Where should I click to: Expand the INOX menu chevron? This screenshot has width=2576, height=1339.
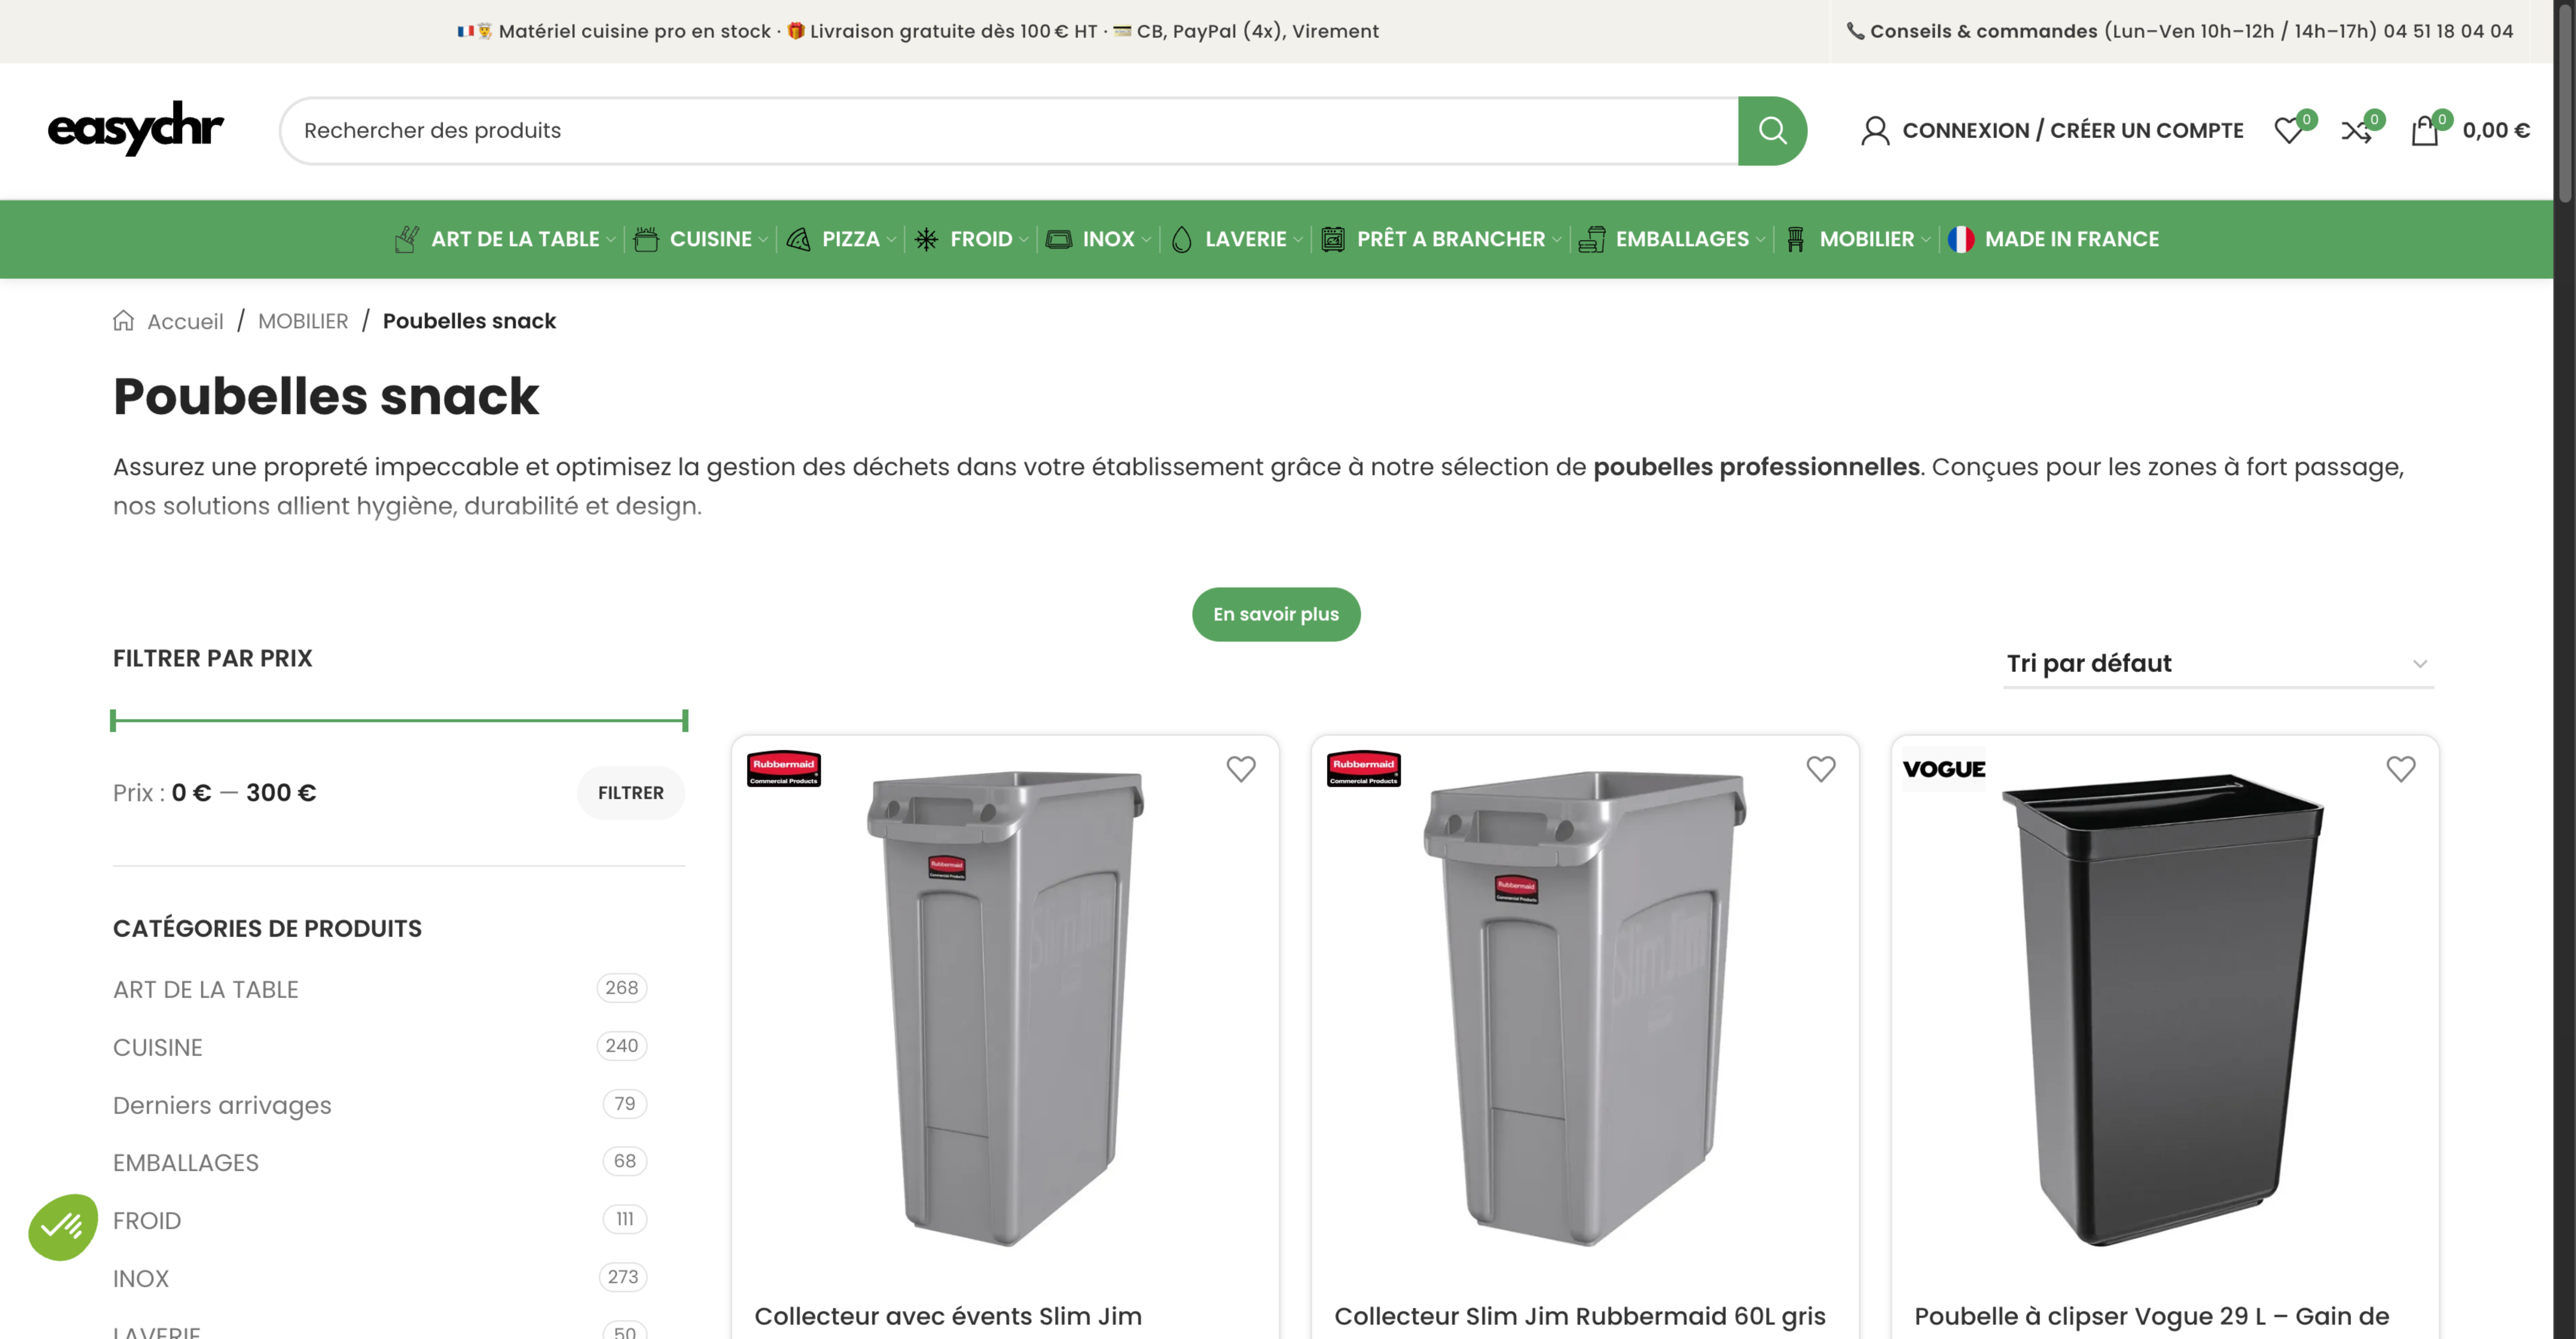click(x=1146, y=240)
